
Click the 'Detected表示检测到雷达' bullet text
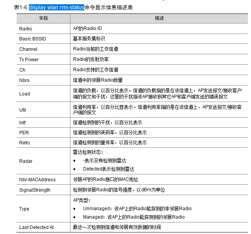click(x=109, y=169)
